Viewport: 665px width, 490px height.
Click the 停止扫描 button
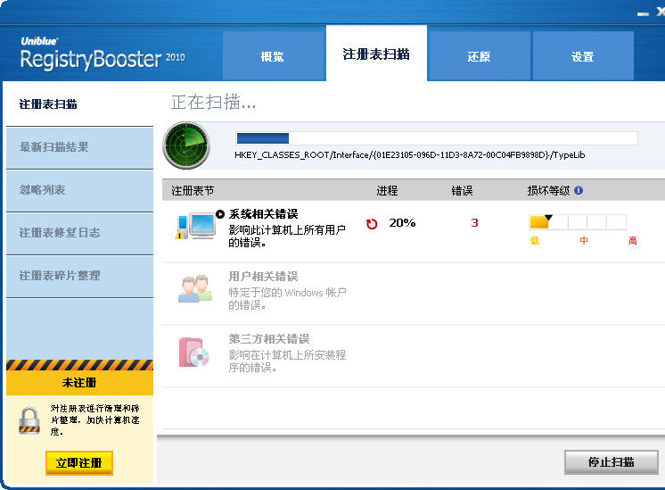click(x=612, y=462)
